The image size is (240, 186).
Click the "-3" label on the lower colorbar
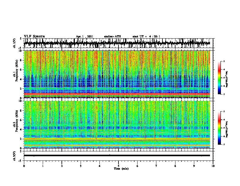[x=223, y=112]
